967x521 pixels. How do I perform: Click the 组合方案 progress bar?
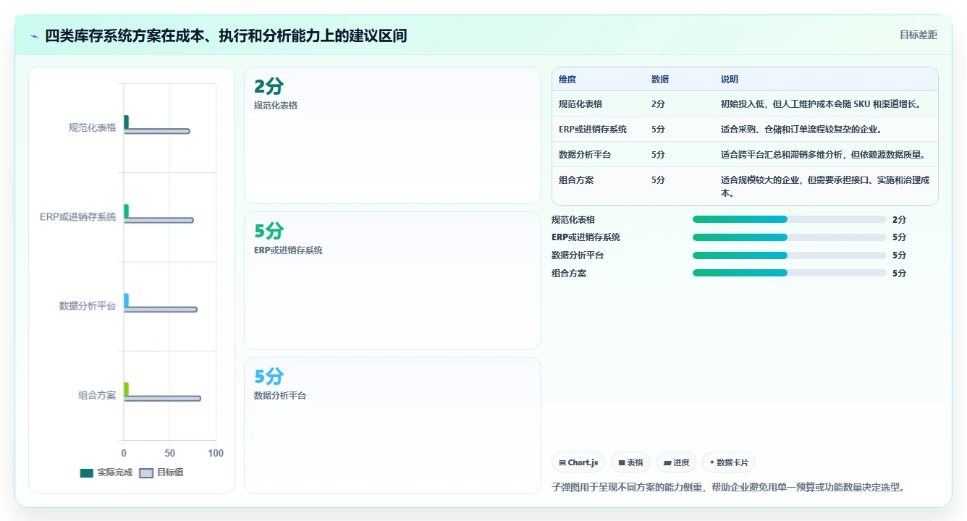point(789,273)
